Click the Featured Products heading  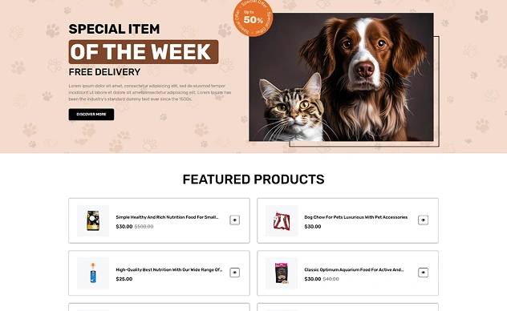[253, 180]
